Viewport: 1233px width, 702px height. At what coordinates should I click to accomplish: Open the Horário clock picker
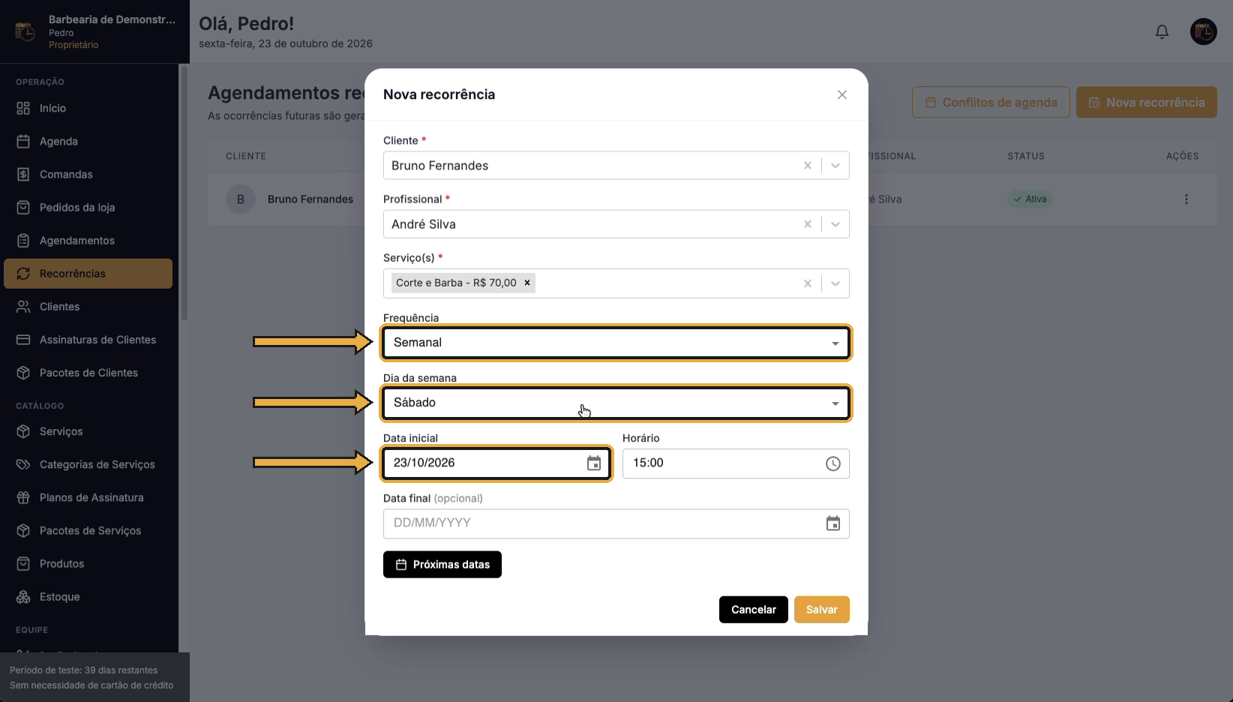click(x=833, y=463)
